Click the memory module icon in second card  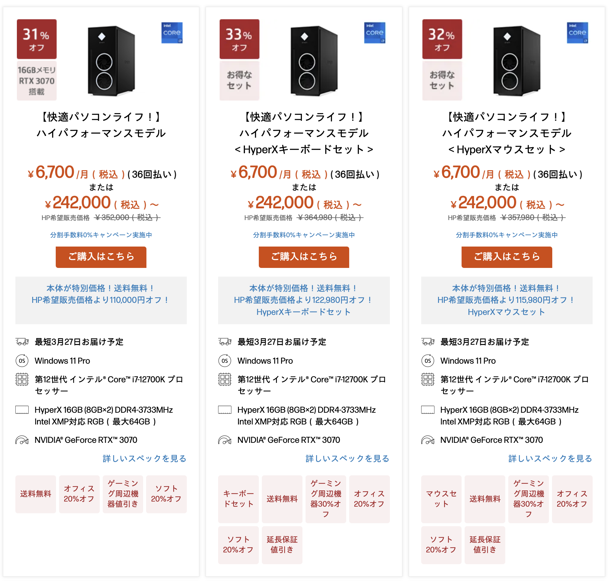[x=225, y=410]
